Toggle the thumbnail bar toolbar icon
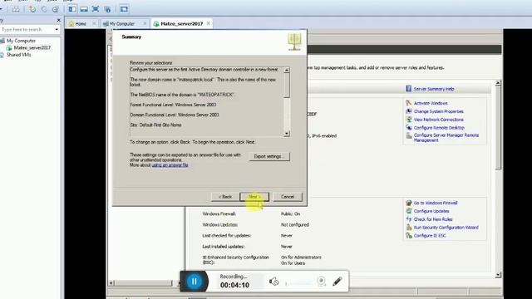Screen dimensions: 532x299 tap(84, 9)
